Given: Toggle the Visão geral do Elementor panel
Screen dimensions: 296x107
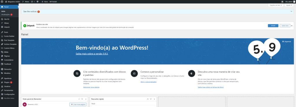Looking at the screenshot, I should pos(86,99).
